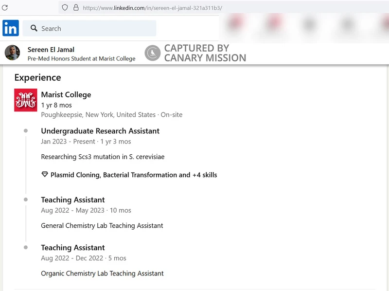Select the Undergraduate Research Assistant title
This screenshot has height=291, width=389.
pos(100,131)
